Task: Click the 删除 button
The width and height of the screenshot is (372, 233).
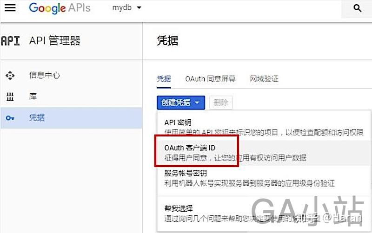Action: (221, 103)
